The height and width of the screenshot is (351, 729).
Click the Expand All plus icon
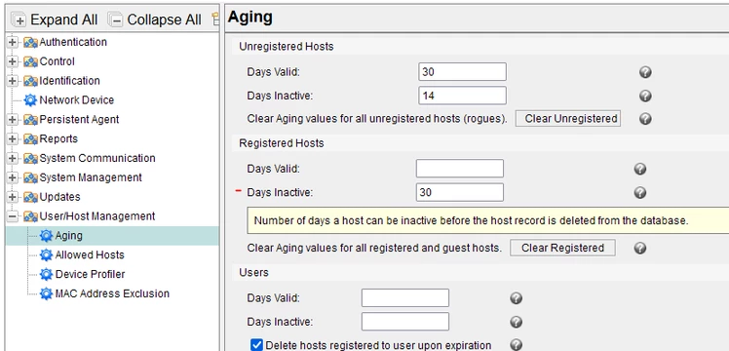[20, 20]
